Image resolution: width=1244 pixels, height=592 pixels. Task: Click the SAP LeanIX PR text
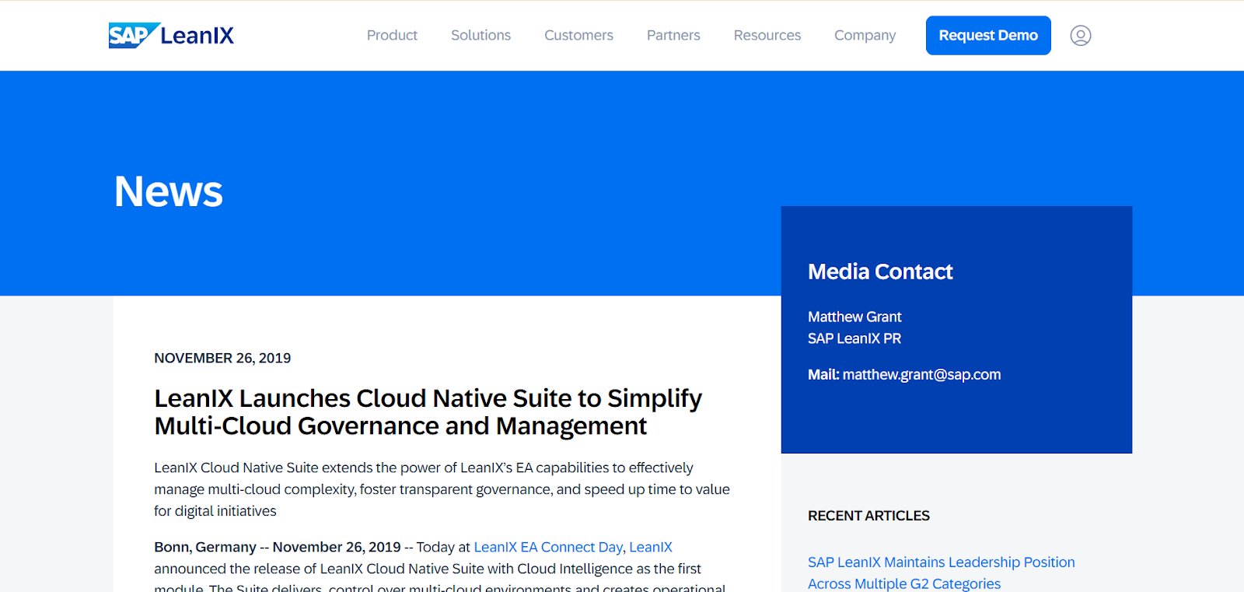click(x=854, y=338)
